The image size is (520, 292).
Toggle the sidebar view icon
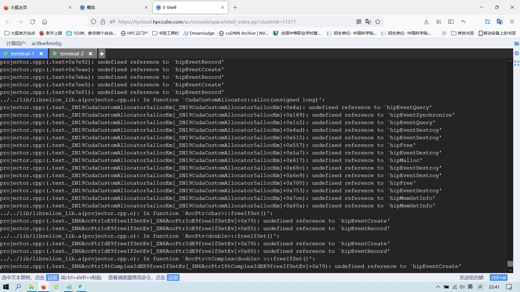click(x=451, y=22)
